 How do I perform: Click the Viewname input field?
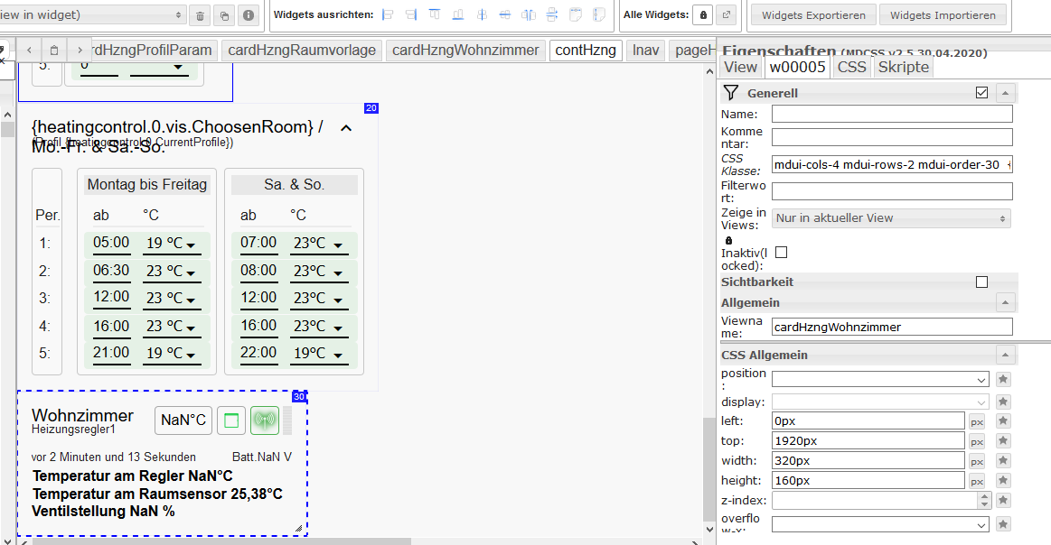click(x=892, y=328)
